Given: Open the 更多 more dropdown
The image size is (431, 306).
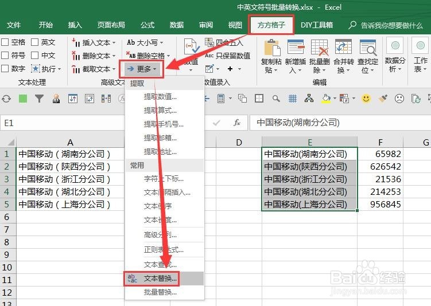Looking at the screenshot, I should pos(142,69).
